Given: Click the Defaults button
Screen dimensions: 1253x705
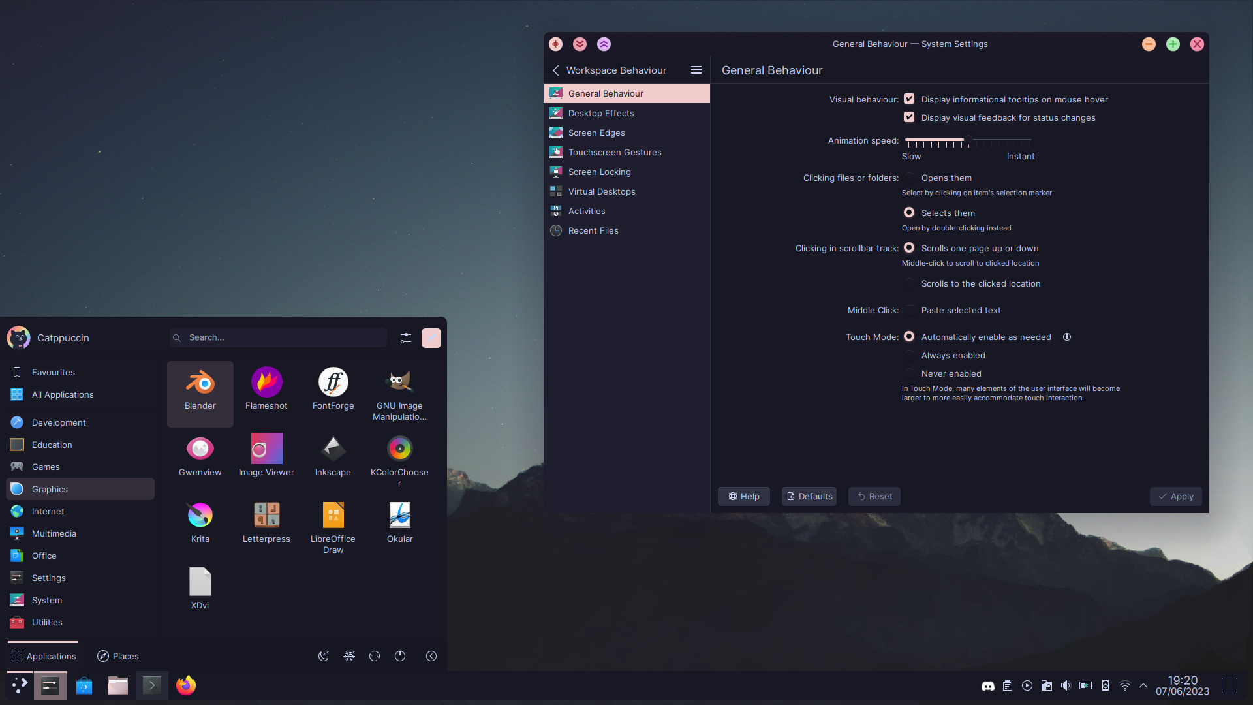Looking at the screenshot, I should (809, 496).
